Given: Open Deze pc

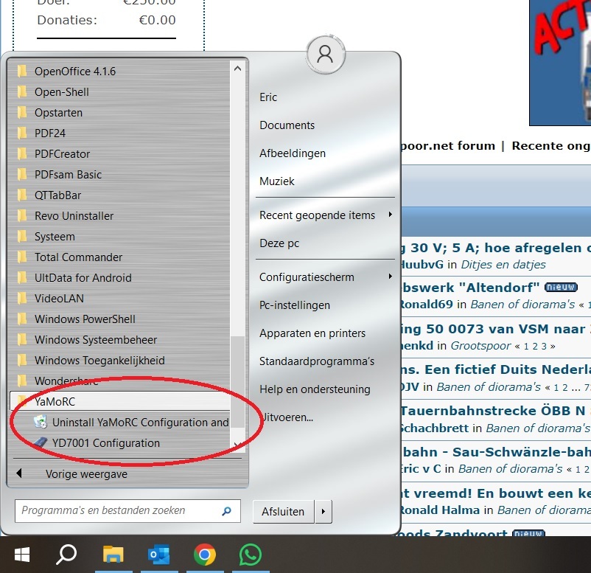Looking at the screenshot, I should [x=279, y=243].
